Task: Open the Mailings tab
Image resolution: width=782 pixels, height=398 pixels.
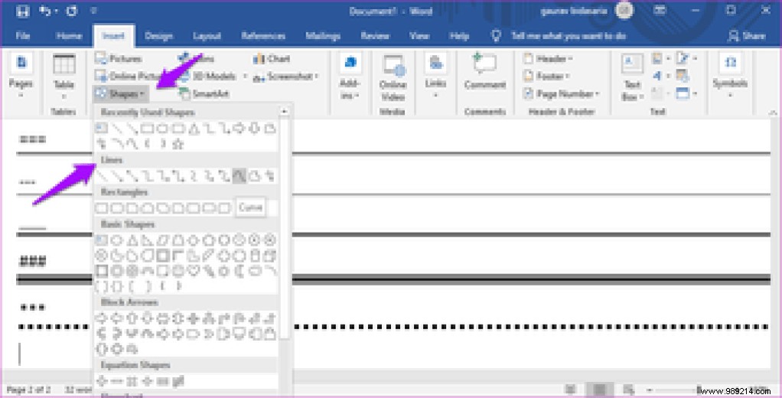Action: [323, 36]
